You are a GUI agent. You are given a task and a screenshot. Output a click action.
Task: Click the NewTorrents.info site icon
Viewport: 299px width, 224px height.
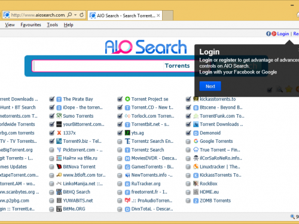(x=127, y=175)
